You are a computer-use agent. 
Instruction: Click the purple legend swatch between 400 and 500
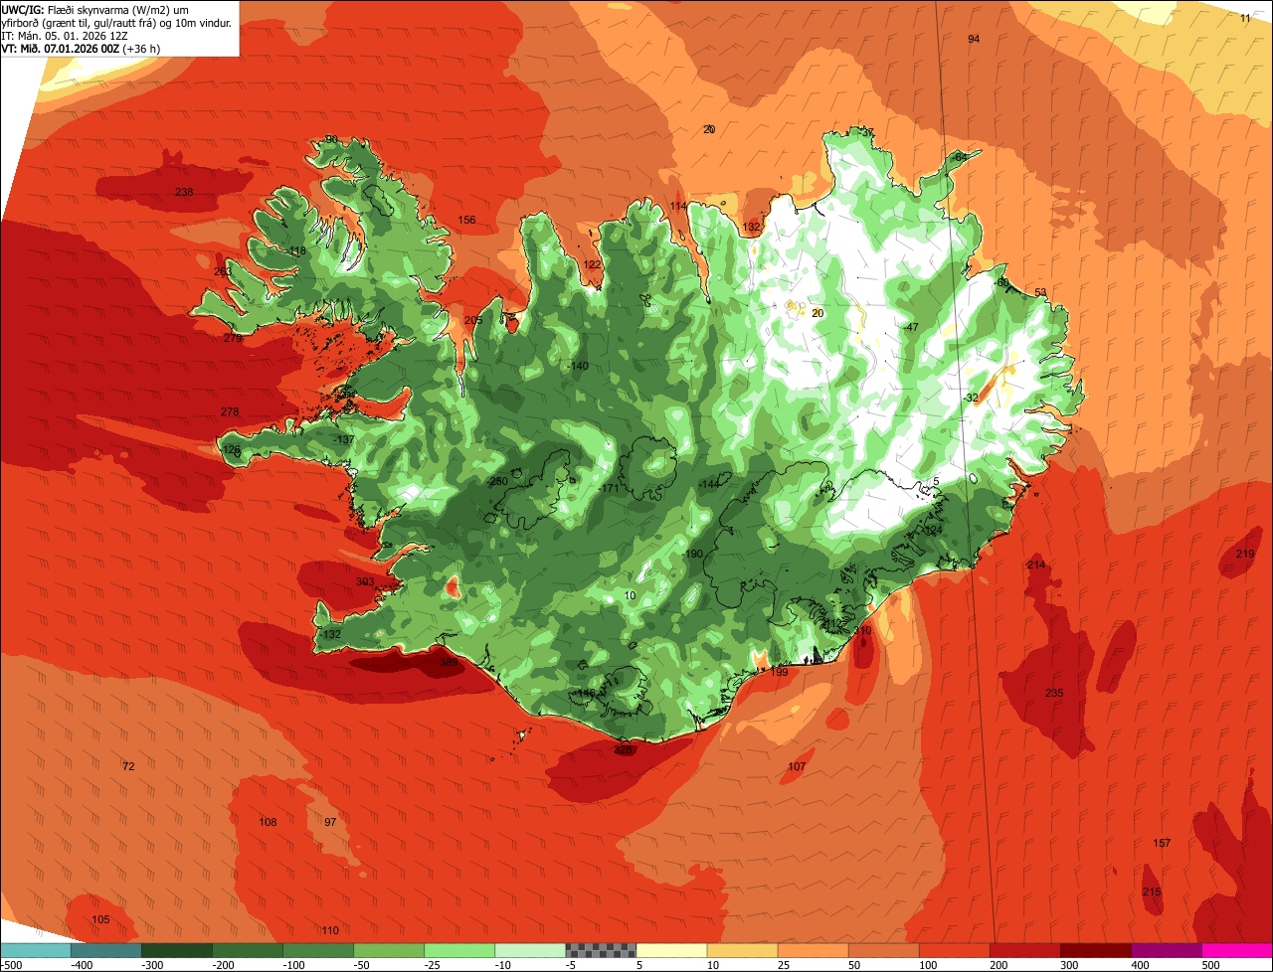click(1167, 949)
